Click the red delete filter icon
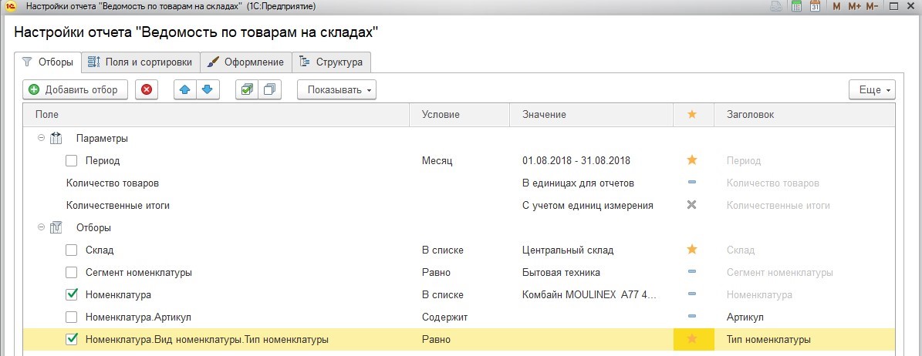This screenshot has width=922, height=356. point(147,90)
